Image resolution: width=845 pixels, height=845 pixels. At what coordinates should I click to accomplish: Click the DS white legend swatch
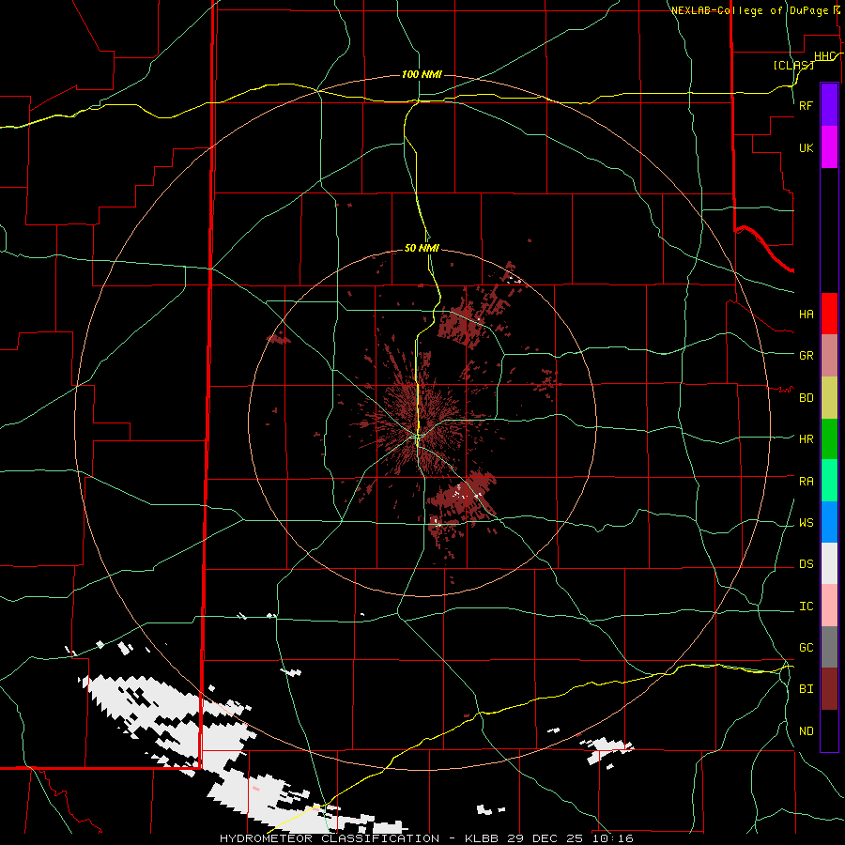(x=829, y=563)
